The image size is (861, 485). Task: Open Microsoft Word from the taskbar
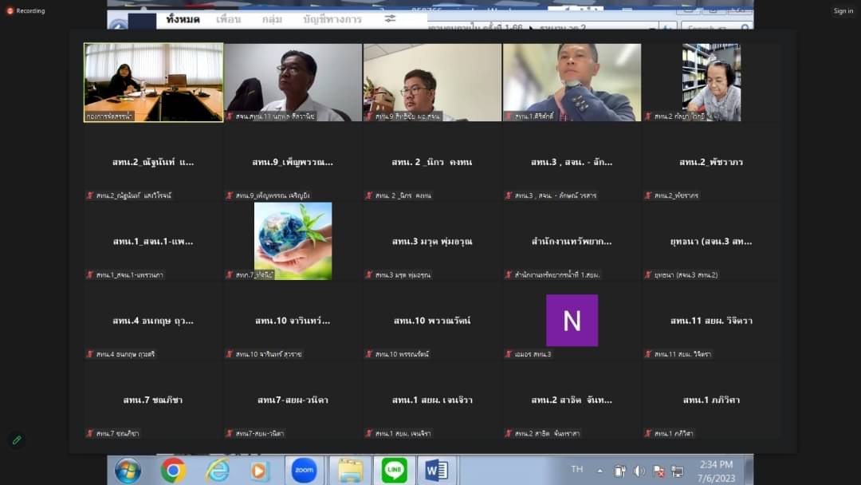coord(437,470)
